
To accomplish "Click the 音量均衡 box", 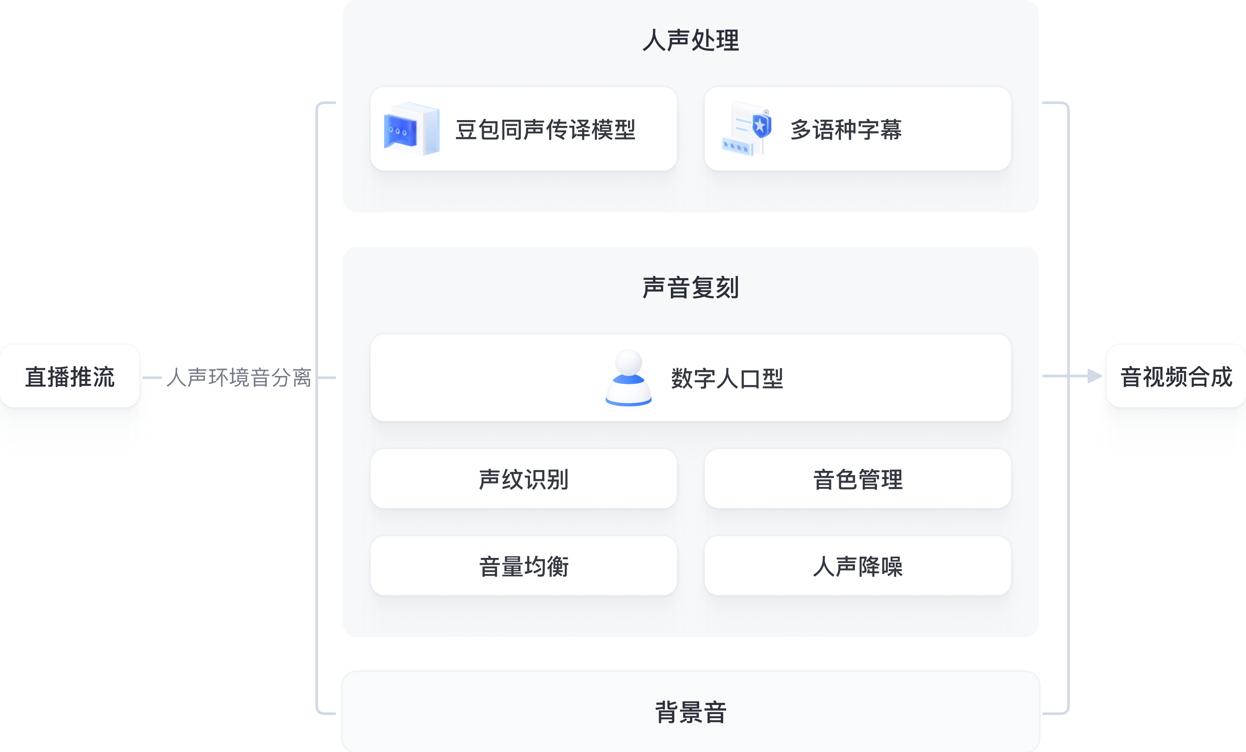I will tap(523, 566).
